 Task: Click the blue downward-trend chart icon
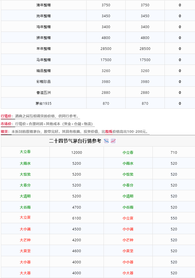(106, 141)
